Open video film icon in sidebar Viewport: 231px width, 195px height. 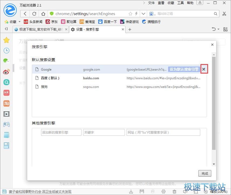6,114
